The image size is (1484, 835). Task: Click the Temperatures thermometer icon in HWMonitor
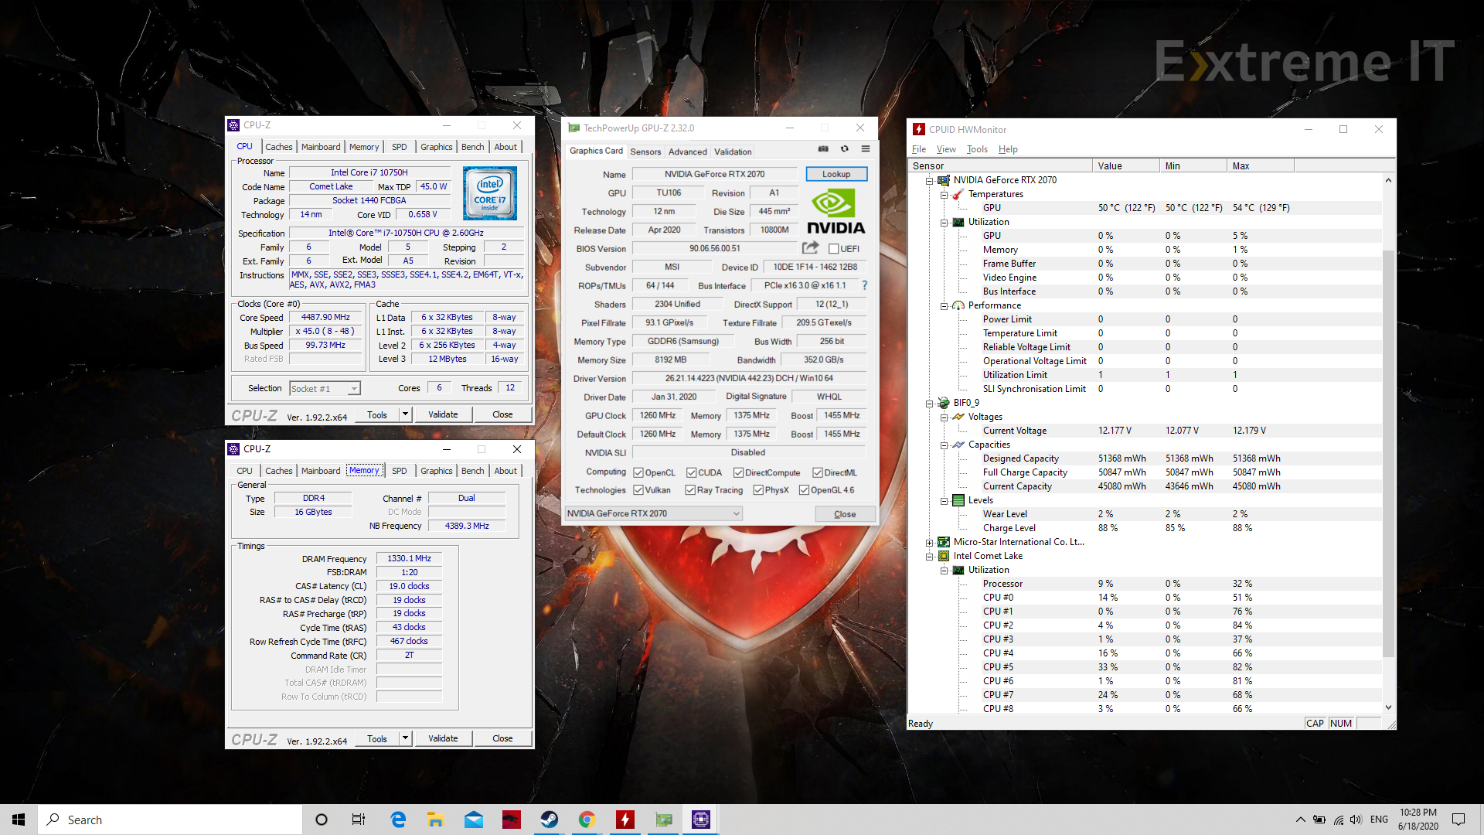click(x=958, y=194)
